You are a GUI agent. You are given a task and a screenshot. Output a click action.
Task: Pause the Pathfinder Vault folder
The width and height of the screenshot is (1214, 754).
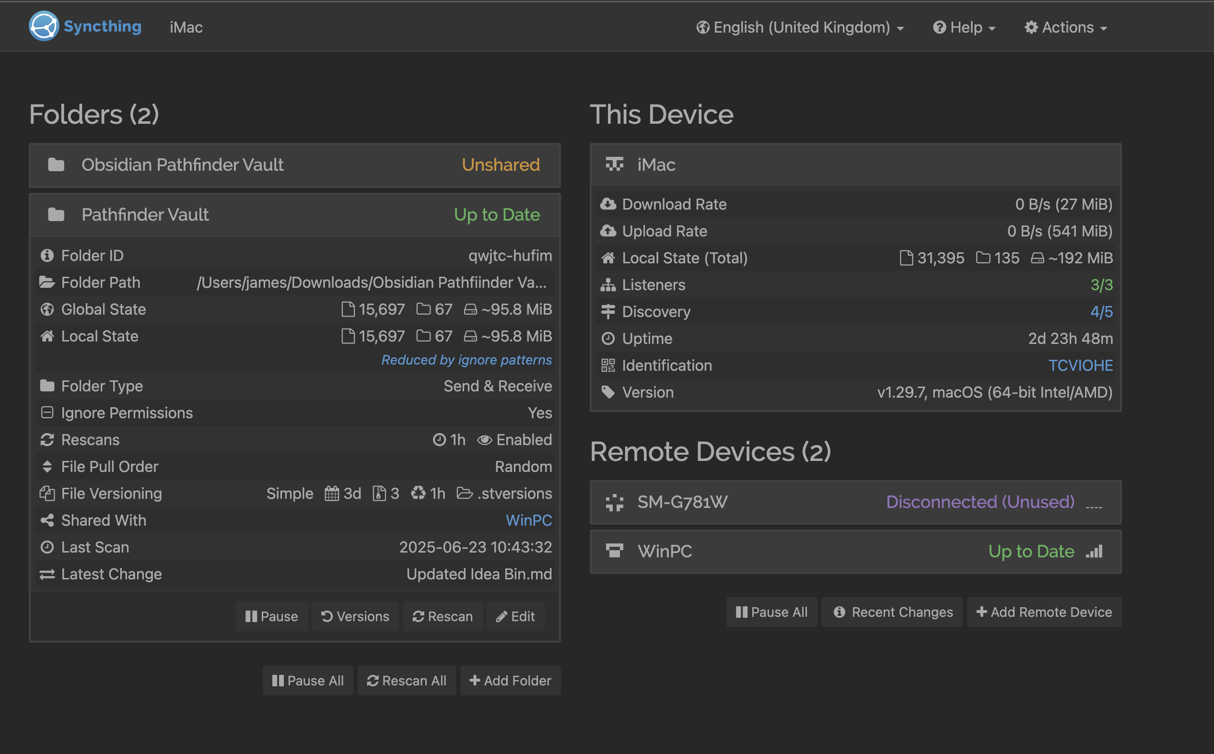pos(271,617)
